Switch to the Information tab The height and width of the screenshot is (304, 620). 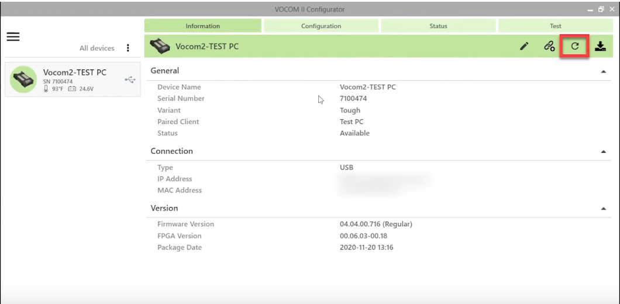(x=202, y=26)
